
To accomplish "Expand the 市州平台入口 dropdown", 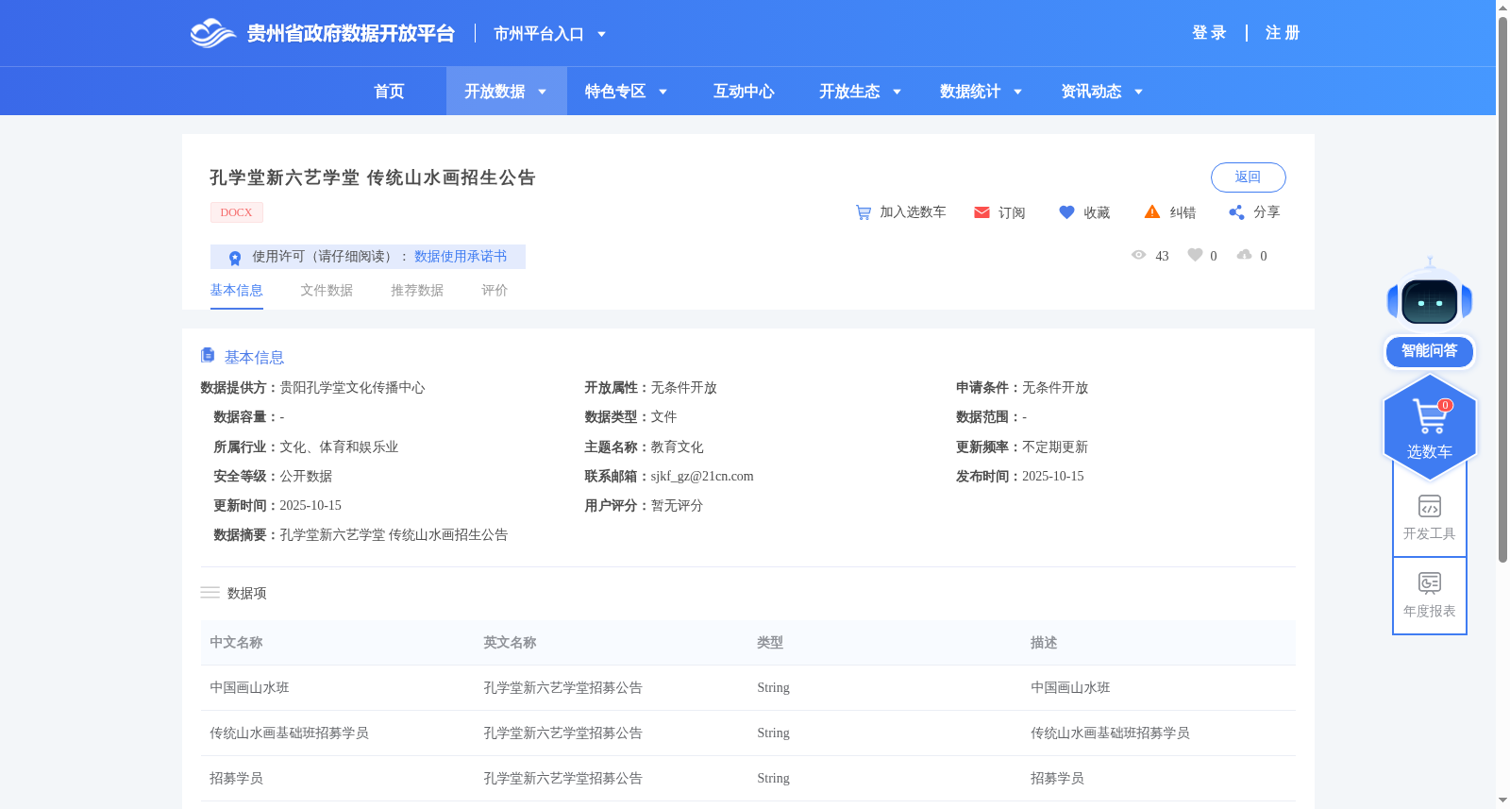I will (x=601, y=34).
